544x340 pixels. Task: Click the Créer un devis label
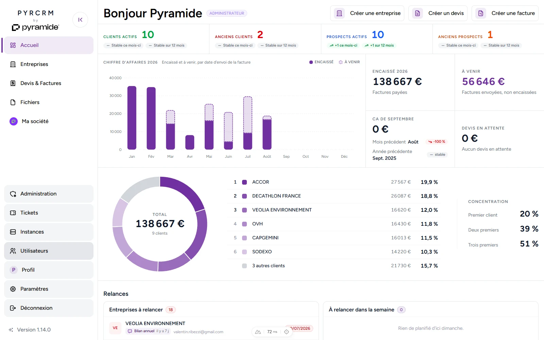[x=446, y=13]
